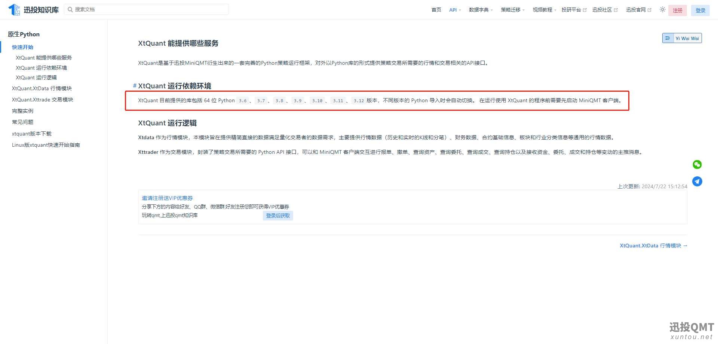718x344 pixels.
Task: Select sidebar item XtQuant 运行逻辑
Action: [x=36, y=77]
